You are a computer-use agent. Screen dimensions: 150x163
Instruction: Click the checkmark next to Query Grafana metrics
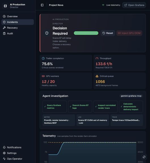point(45,107)
